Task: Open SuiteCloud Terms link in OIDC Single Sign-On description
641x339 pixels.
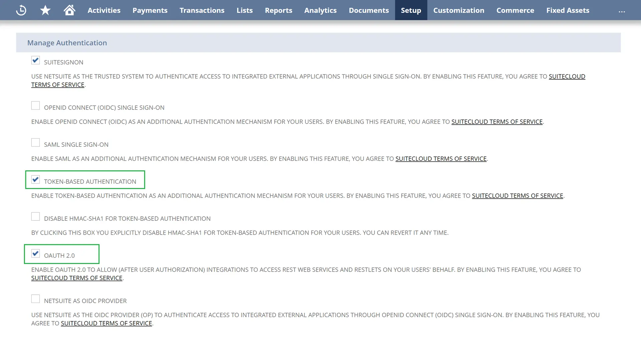Action: [497, 122]
